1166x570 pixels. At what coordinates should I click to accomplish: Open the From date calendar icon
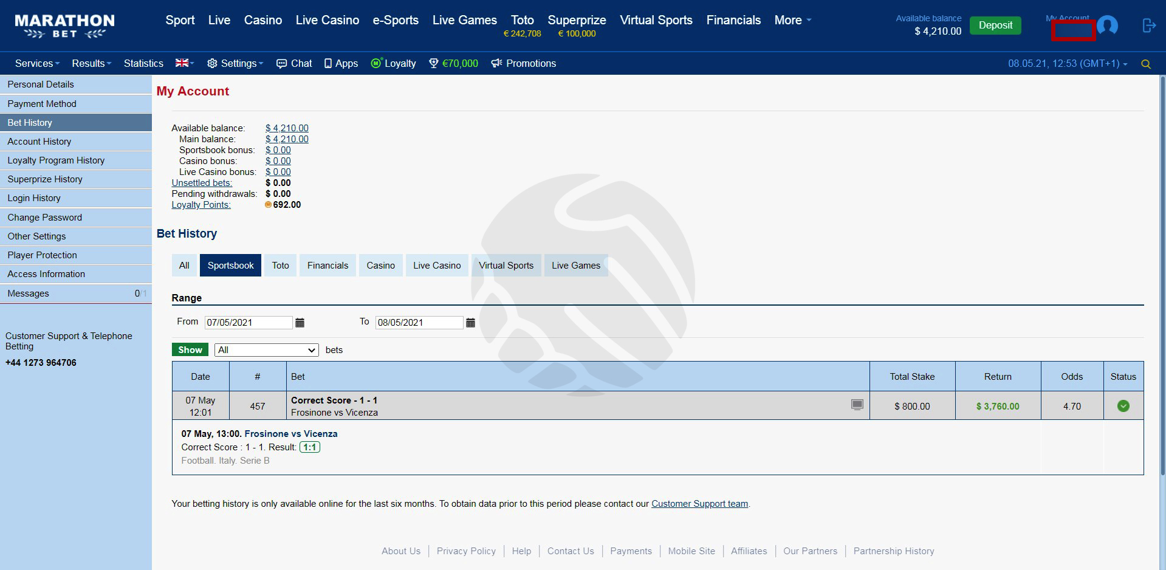300,323
